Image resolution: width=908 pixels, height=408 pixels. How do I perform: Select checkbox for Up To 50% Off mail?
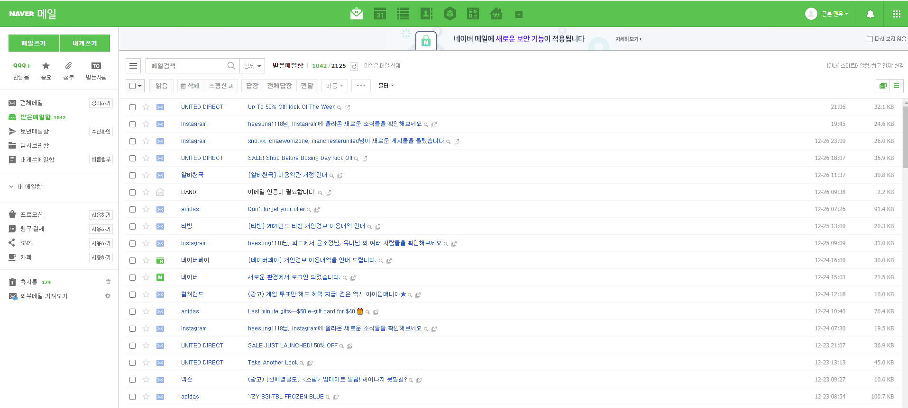[132, 107]
